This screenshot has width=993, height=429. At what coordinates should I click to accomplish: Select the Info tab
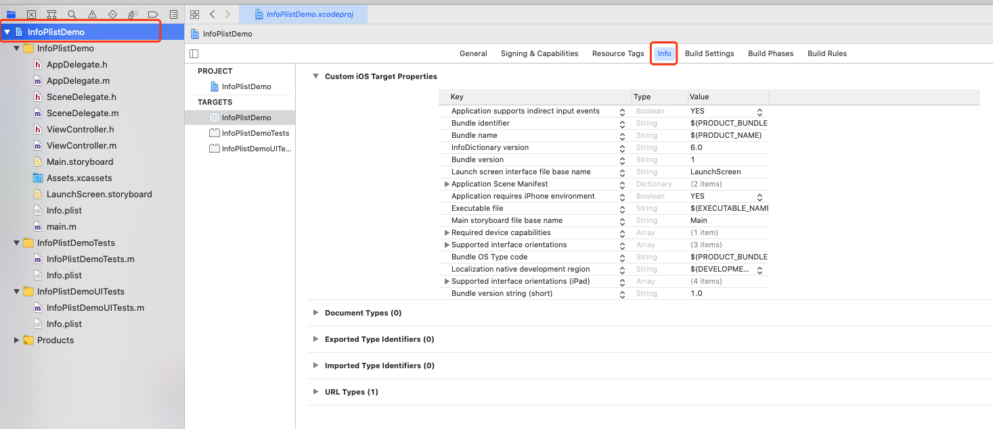(665, 53)
